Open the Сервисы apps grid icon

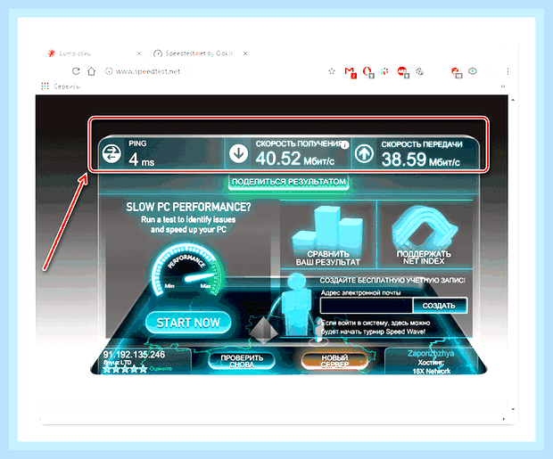tap(45, 86)
